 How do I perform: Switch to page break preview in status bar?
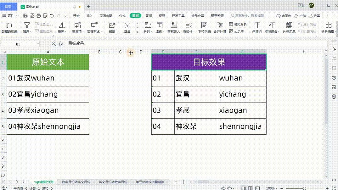tap(257, 188)
